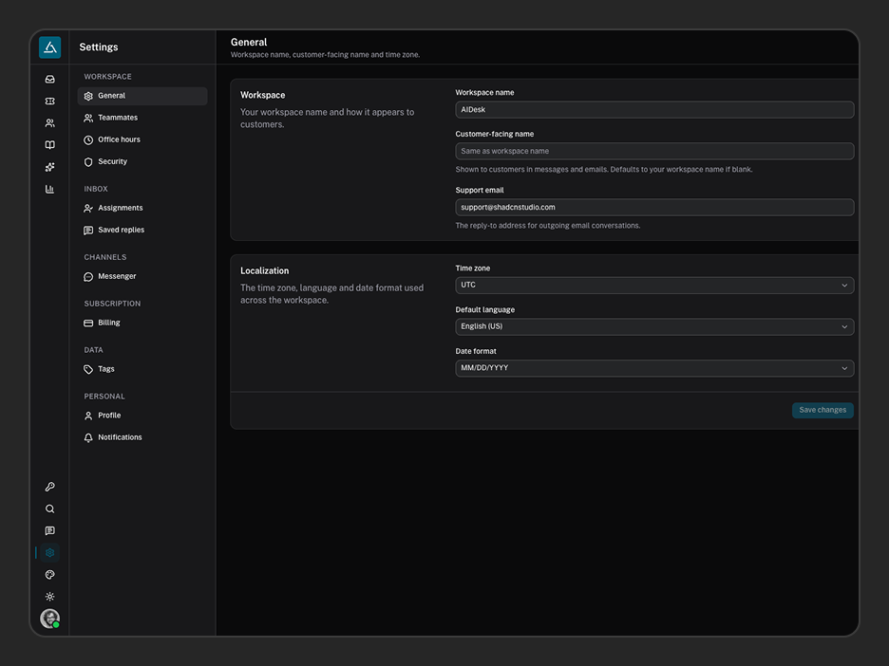This screenshot has width=889, height=666.
Task: Click the Workspace card heading
Action: tap(262, 95)
